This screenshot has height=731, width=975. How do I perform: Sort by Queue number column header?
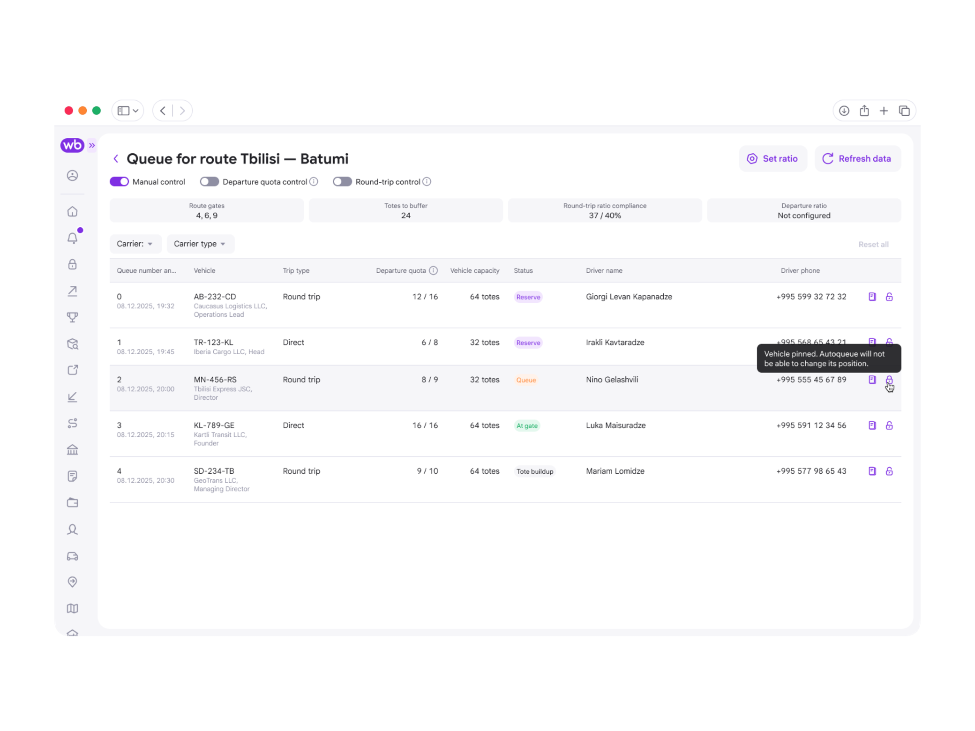(x=146, y=271)
